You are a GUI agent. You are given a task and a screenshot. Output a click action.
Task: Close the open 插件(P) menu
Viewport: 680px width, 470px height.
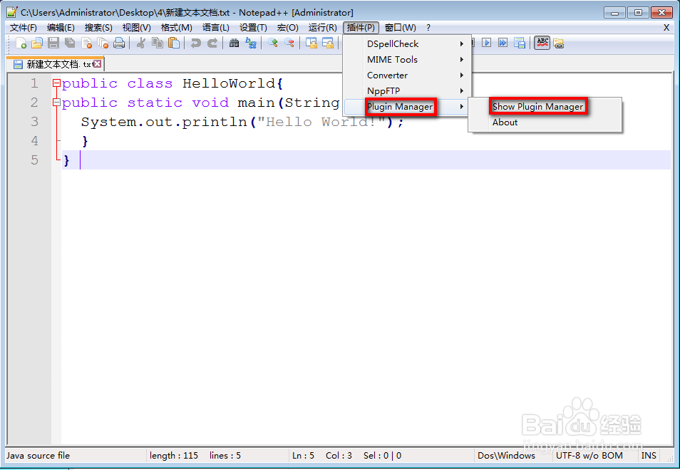point(361,28)
